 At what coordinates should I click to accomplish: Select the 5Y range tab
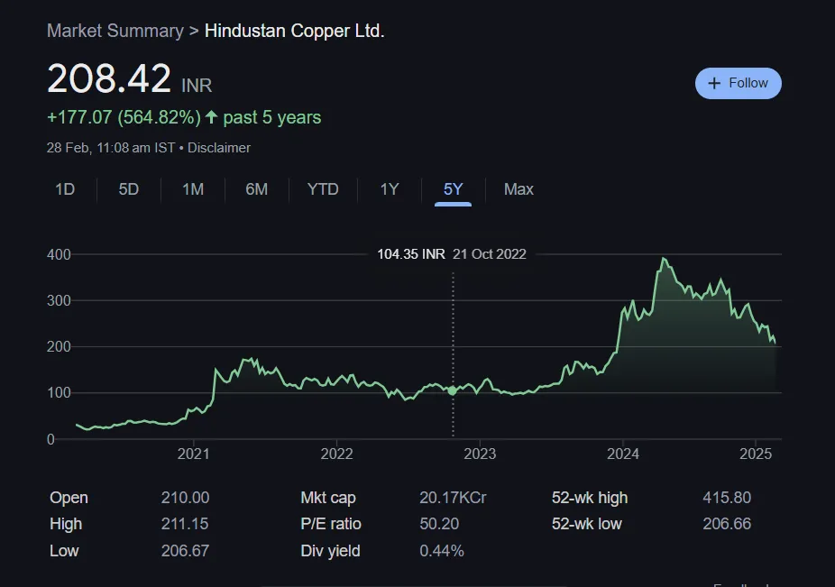pyautogui.click(x=454, y=189)
